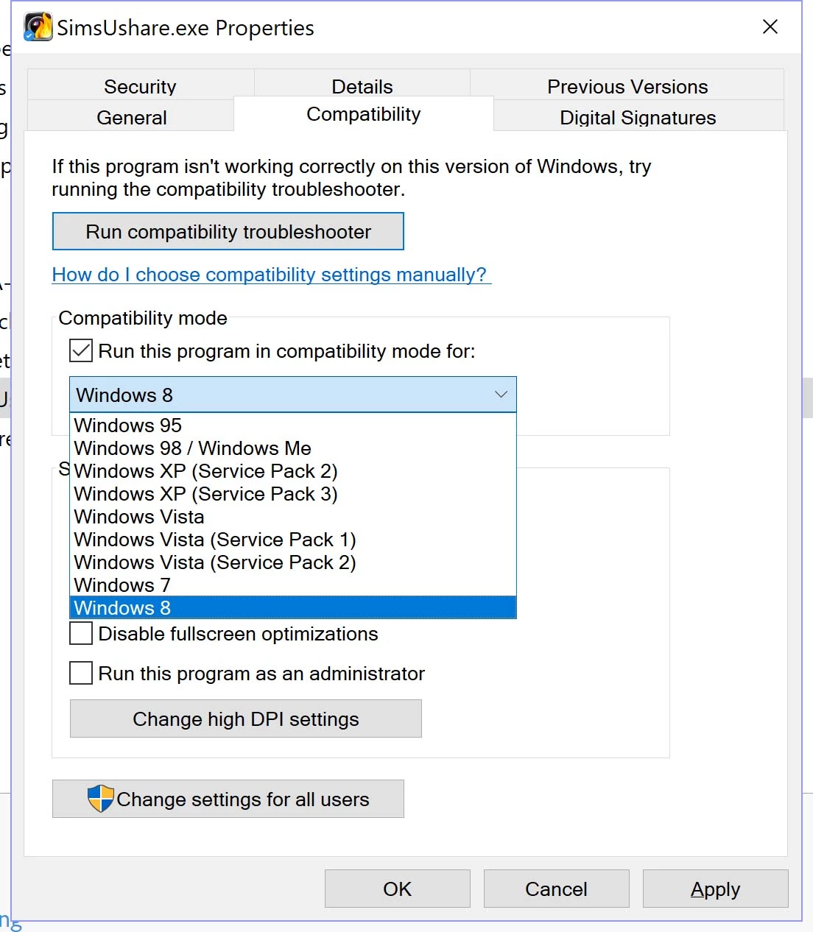Collapse the compatibility mode dropdown arrow
Viewport: 813px width, 932px height.
tap(501, 395)
